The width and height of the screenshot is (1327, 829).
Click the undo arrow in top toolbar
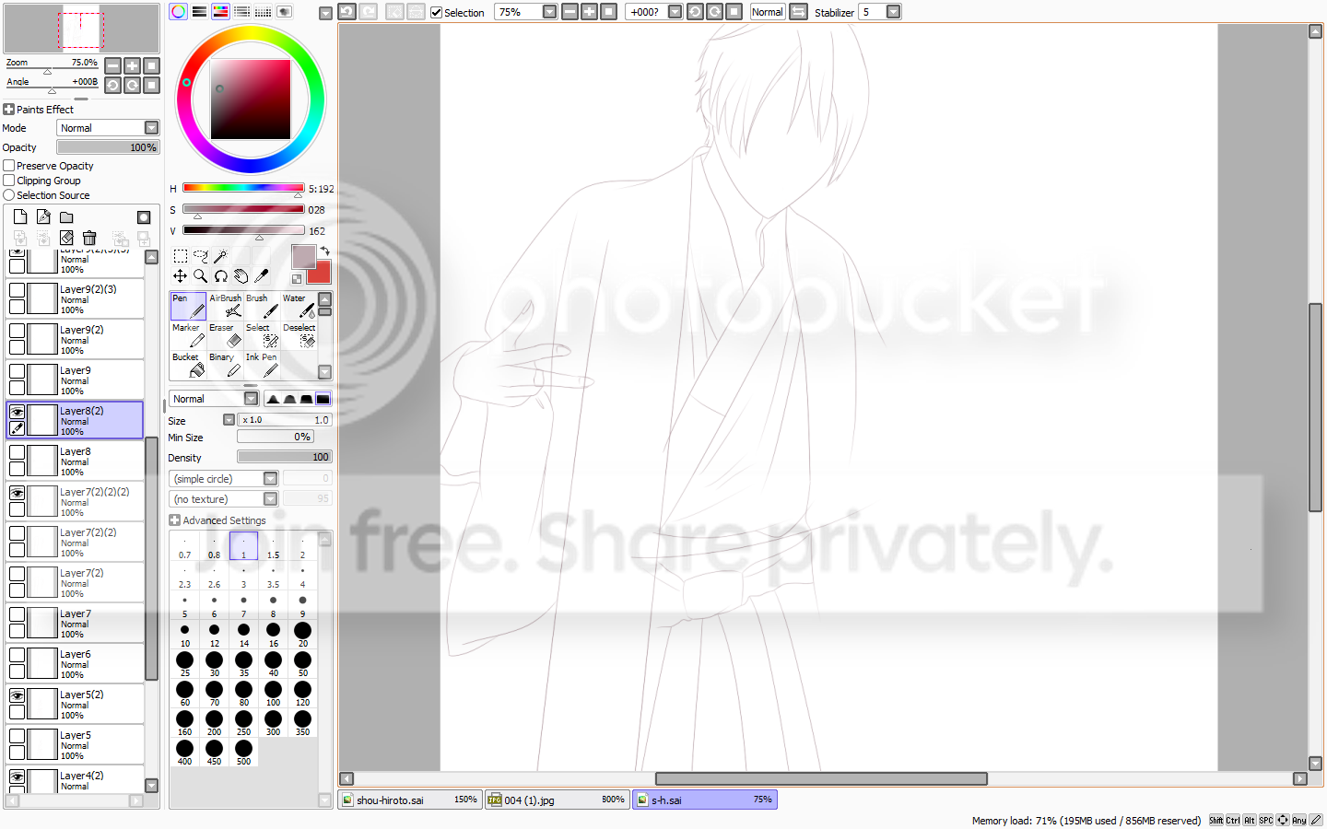pos(346,12)
